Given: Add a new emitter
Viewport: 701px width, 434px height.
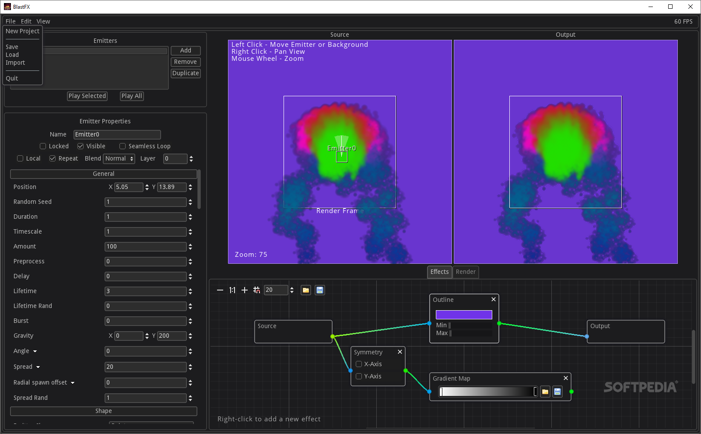Looking at the screenshot, I should pyautogui.click(x=186, y=51).
